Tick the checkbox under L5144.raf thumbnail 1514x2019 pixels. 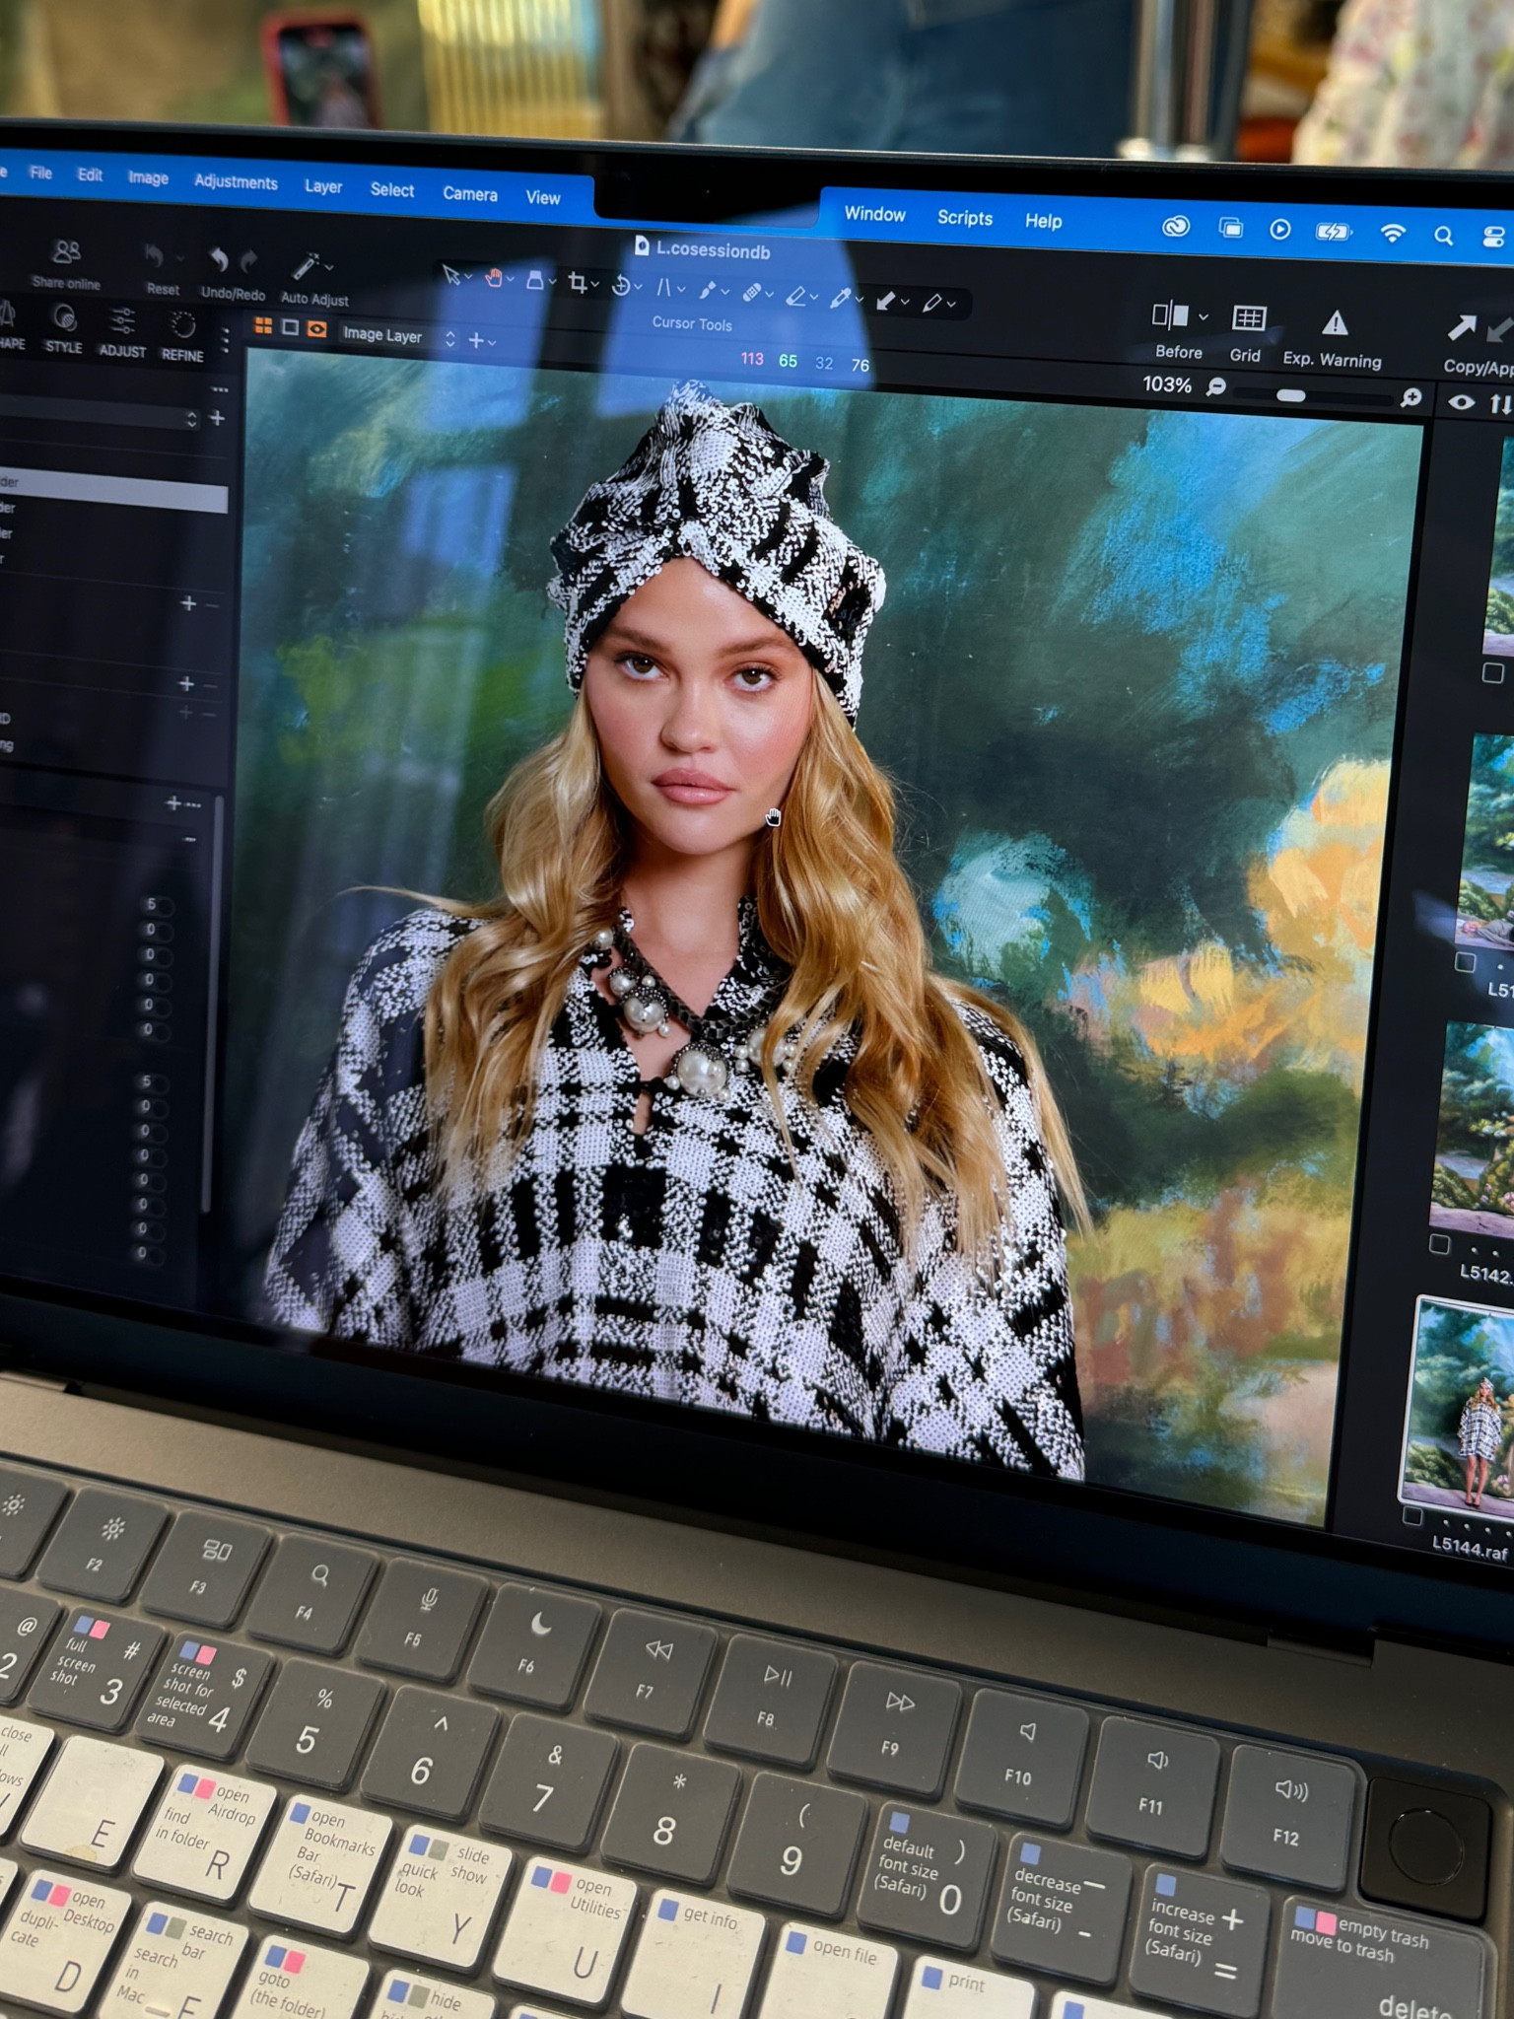[x=1412, y=1515]
